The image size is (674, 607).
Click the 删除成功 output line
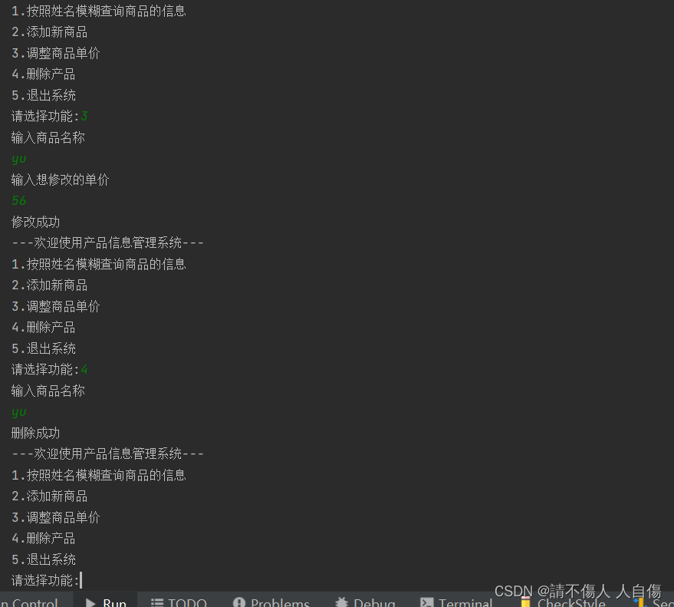pos(36,433)
